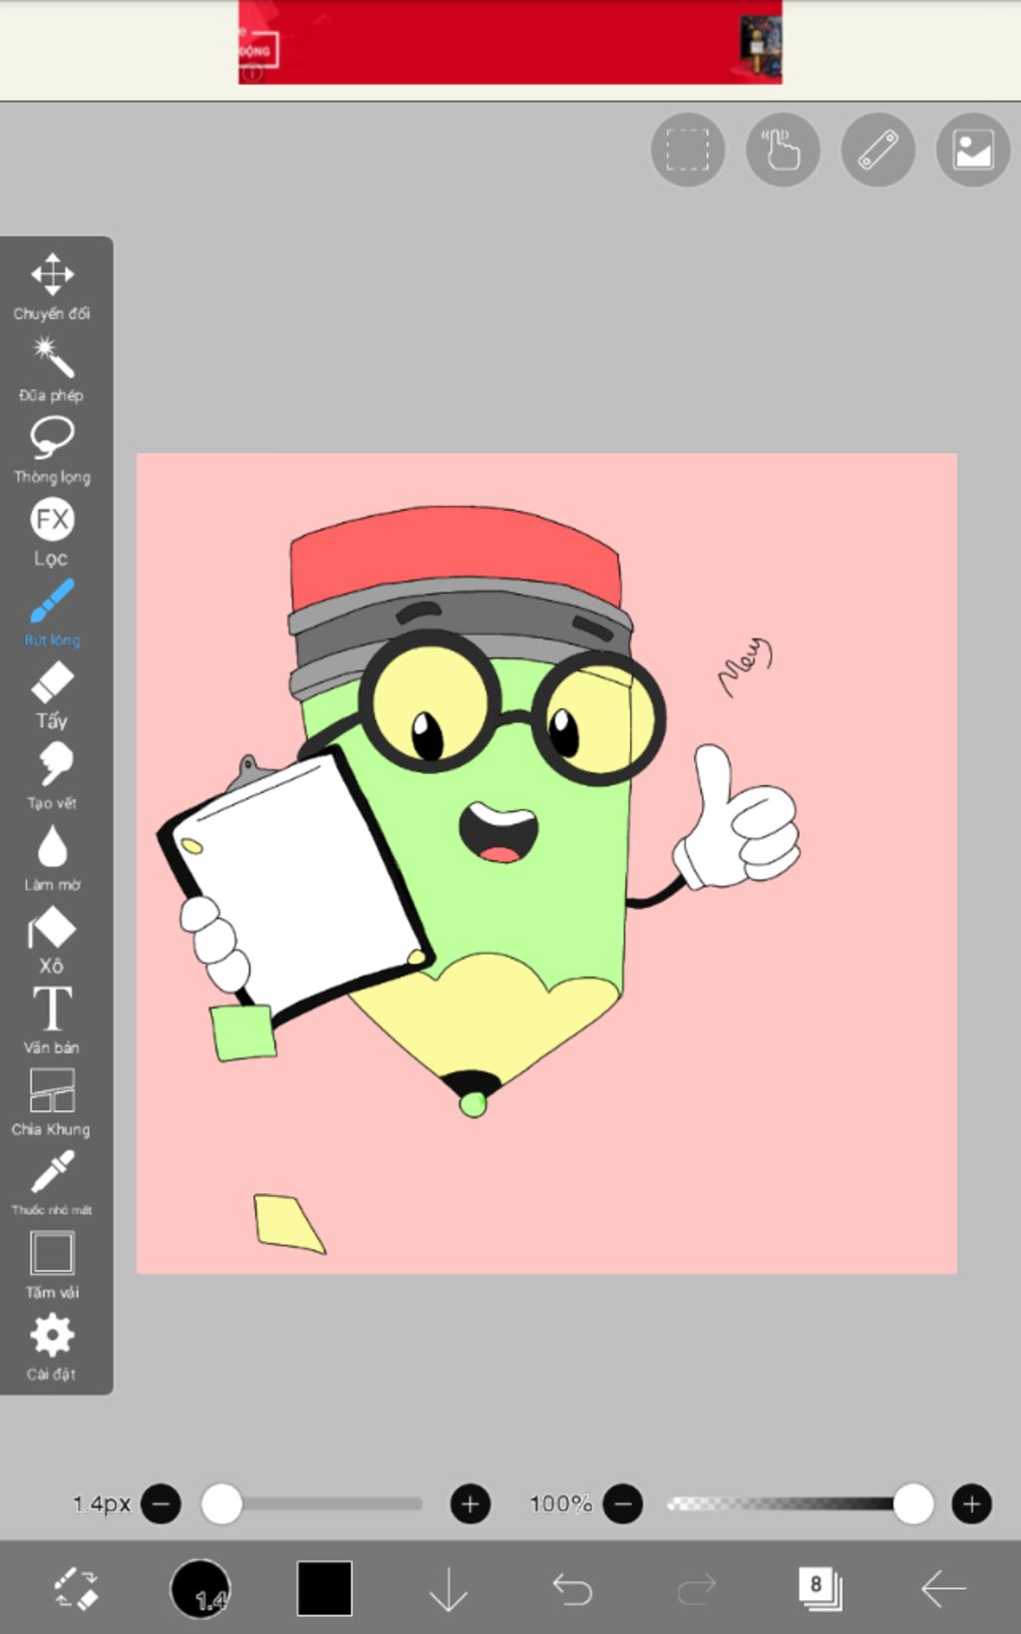Select the Đũa phép magic wand tool
Viewport: 1021px width, 1634px height.
click(x=52, y=368)
